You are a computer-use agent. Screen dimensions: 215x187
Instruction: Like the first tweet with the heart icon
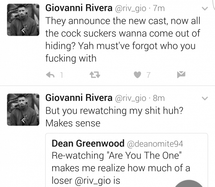[137, 75]
